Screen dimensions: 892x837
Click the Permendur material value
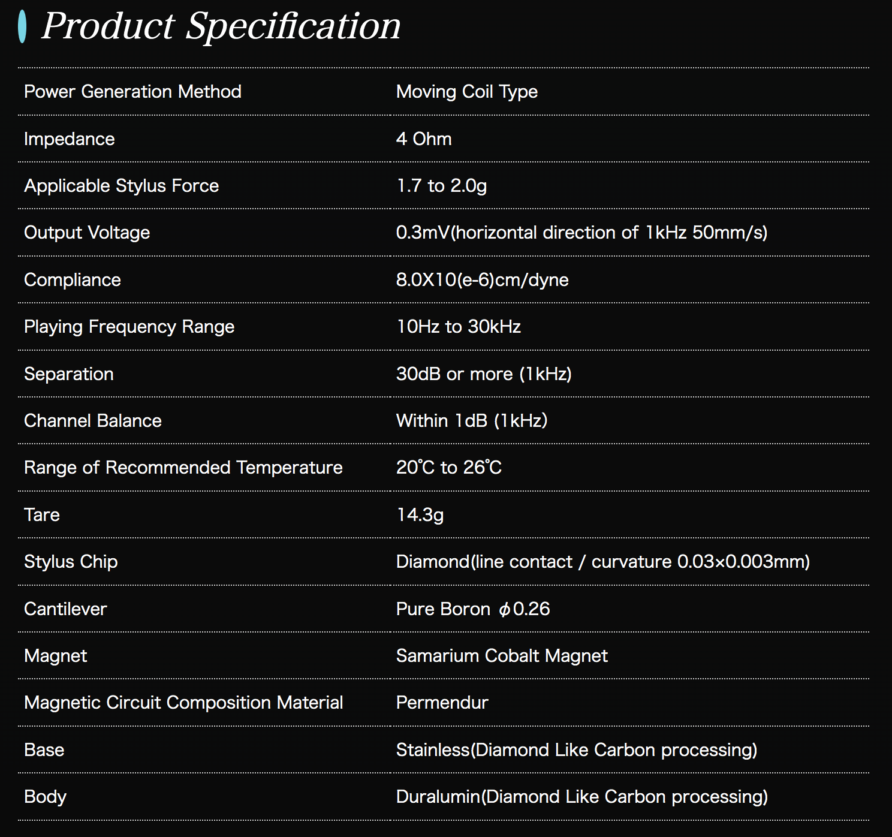pyautogui.click(x=442, y=703)
